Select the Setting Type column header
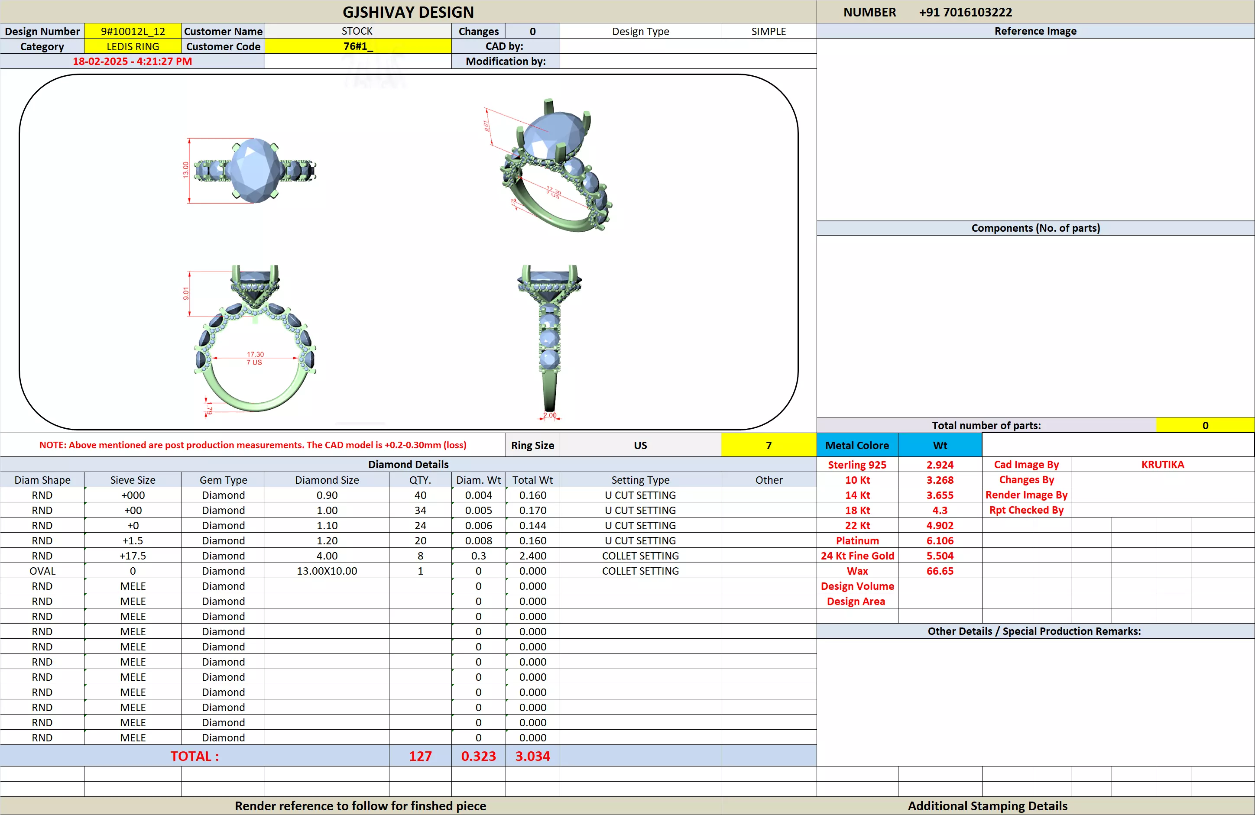 tap(640, 480)
